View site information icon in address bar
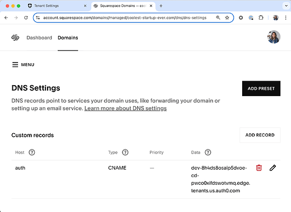Screen dimensions: 291x212 [38, 18]
